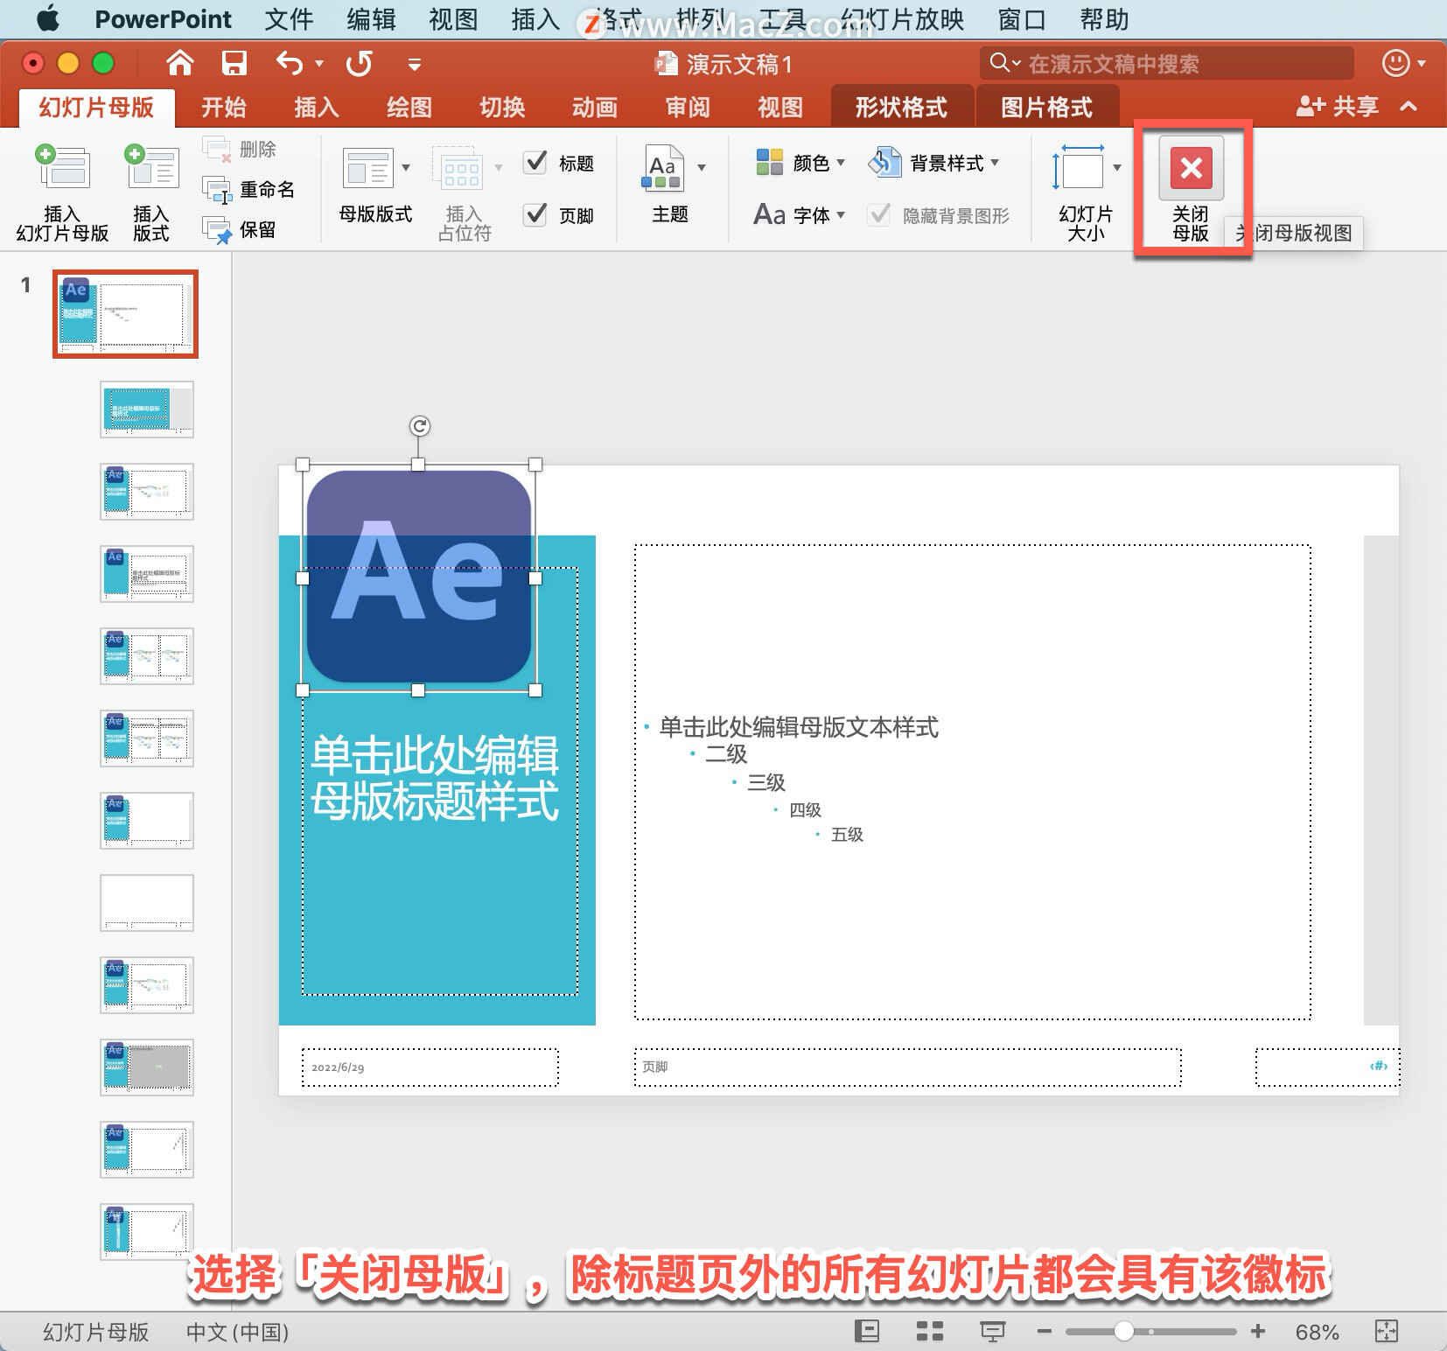
Task: Open the Fonts dropdown
Action: click(x=800, y=214)
